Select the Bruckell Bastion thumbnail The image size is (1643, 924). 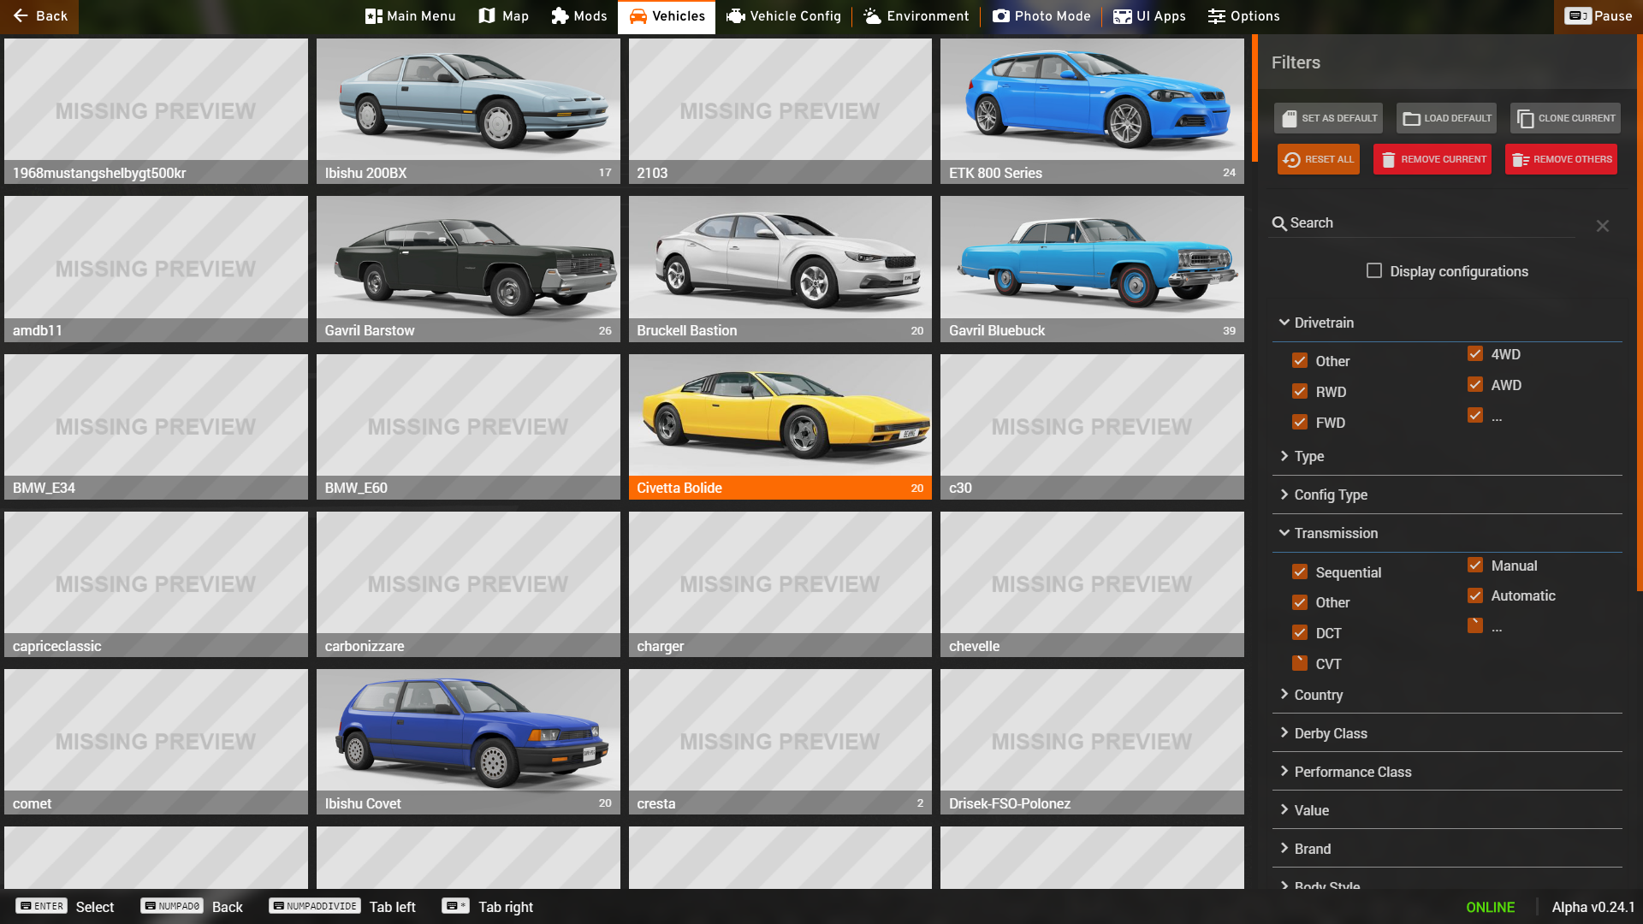780,269
